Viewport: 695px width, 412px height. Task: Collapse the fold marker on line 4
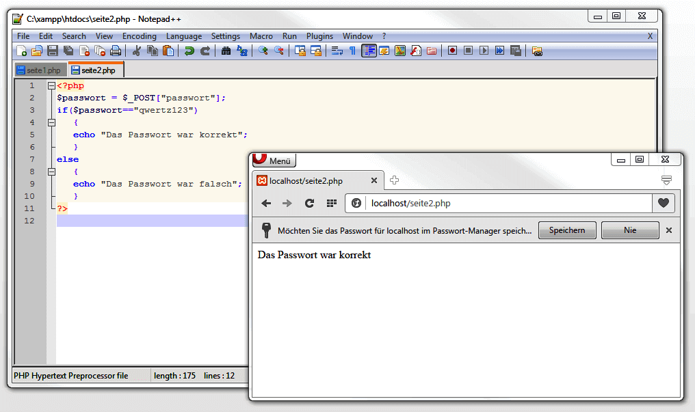coord(51,123)
